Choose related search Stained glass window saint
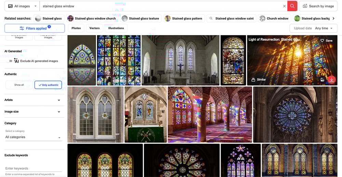342x177 pixels. pyautogui.click(x=231, y=18)
